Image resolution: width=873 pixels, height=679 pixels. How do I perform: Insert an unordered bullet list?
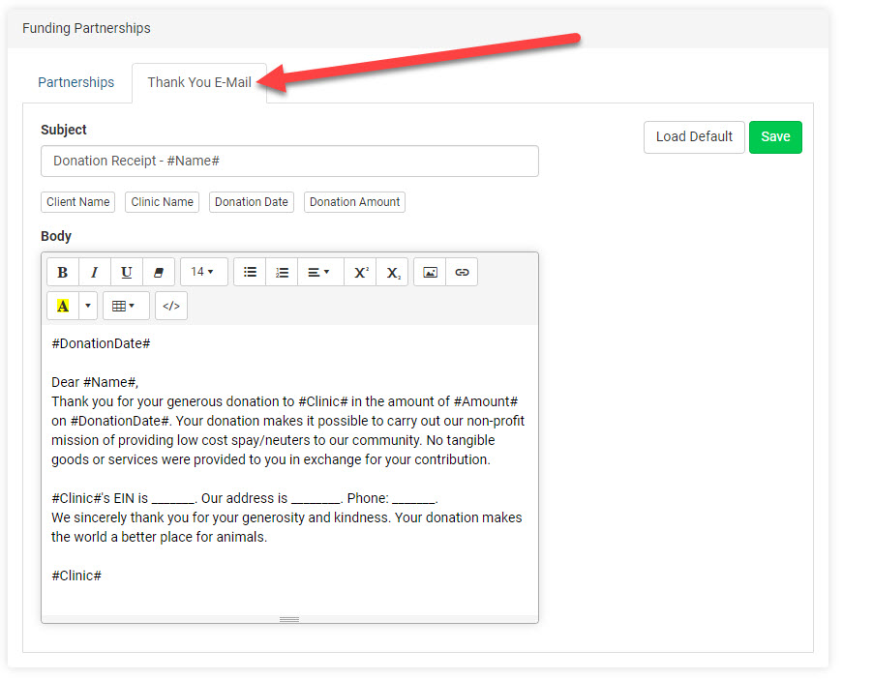tap(250, 273)
